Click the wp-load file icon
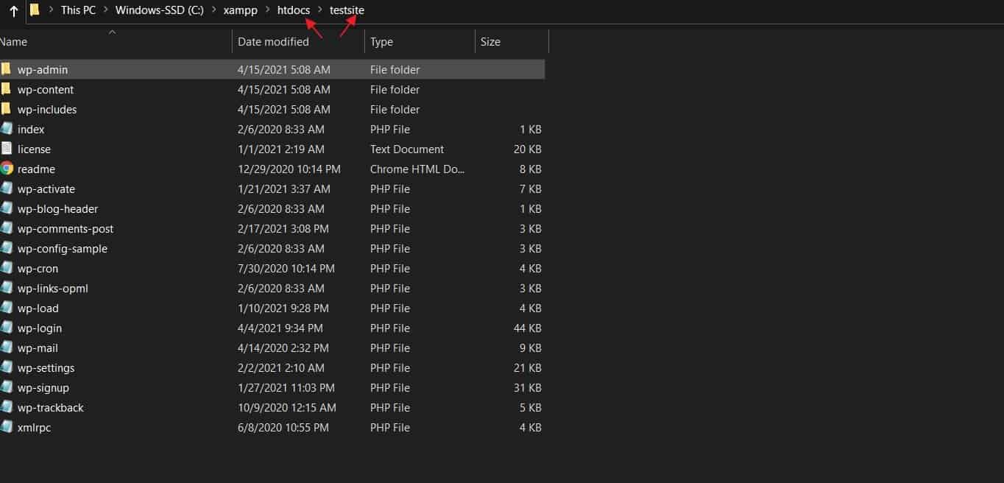Screen dimensions: 1004x483 (x=6, y=308)
